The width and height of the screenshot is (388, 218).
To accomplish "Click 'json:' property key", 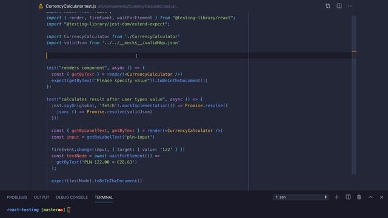I will [x=63, y=111].
